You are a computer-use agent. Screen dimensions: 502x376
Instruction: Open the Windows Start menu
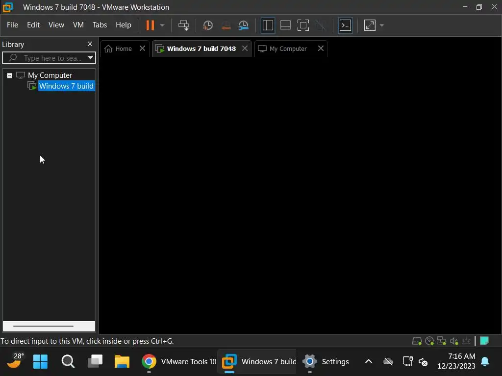pyautogui.click(x=40, y=362)
